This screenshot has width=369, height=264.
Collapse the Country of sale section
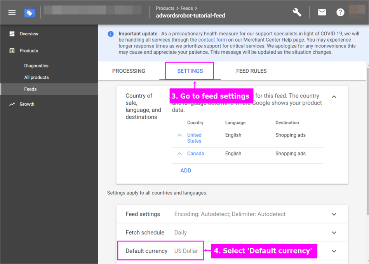pos(334,96)
